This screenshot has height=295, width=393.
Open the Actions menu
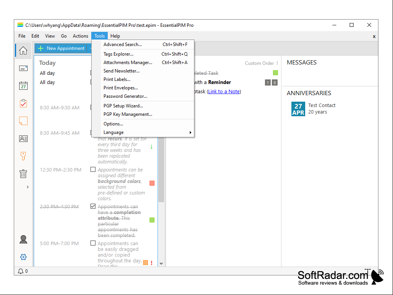81,36
